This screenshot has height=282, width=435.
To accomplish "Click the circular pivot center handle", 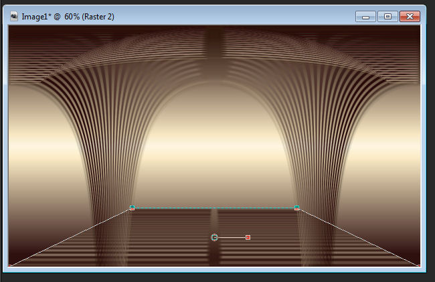I will pos(214,237).
